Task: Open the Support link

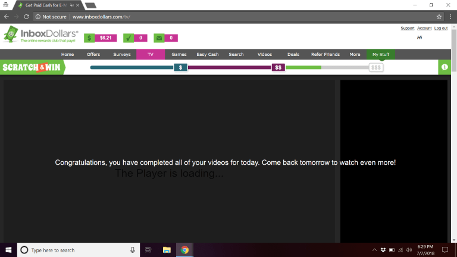Action: click(x=407, y=28)
